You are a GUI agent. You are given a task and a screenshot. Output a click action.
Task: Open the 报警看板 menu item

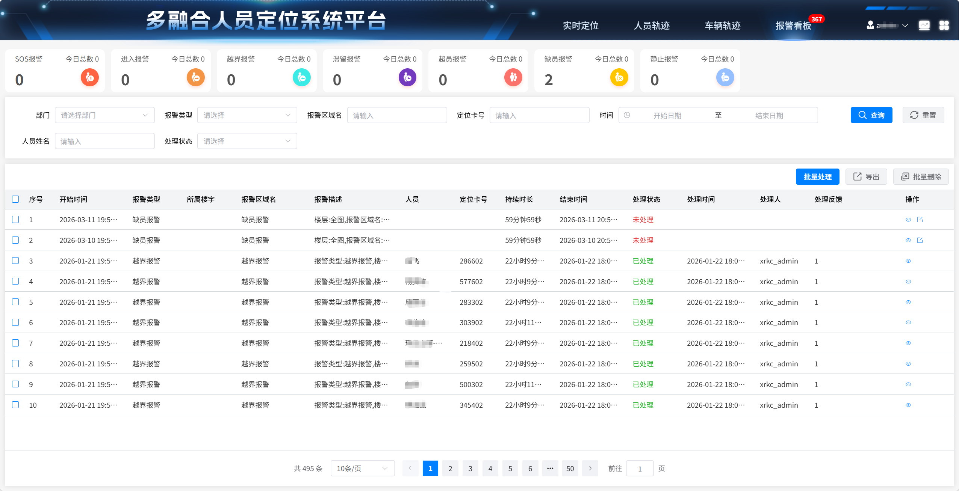pyautogui.click(x=793, y=26)
